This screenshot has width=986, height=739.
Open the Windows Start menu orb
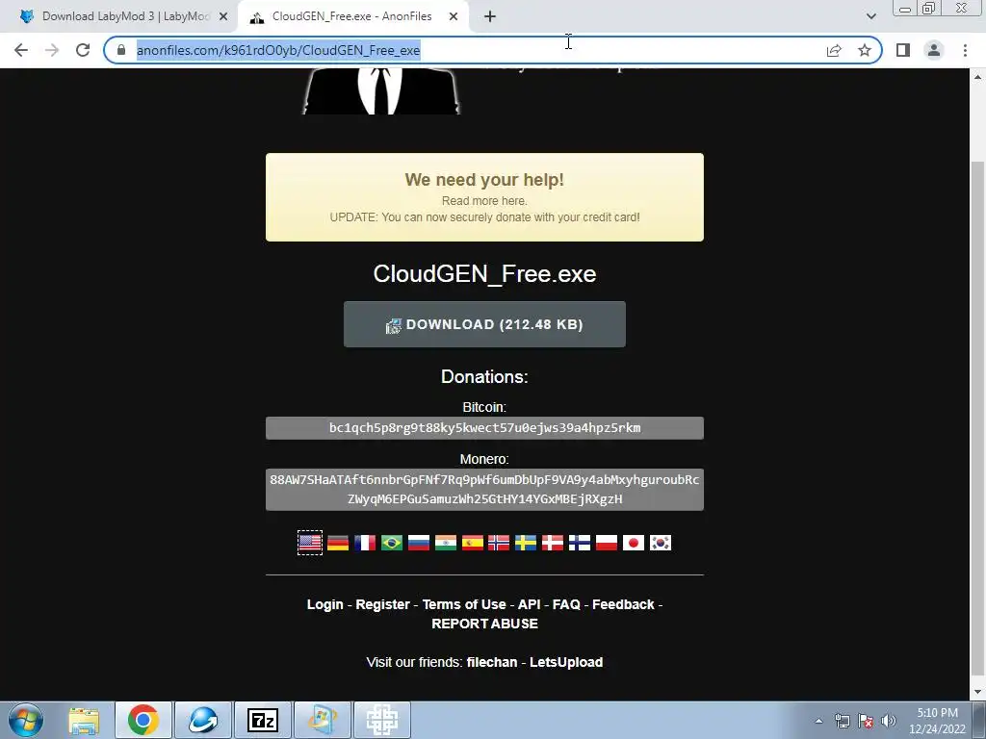click(26, 720)
